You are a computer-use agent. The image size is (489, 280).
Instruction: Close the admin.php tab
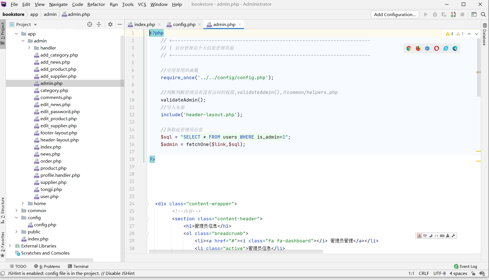click(x=240, y=24)
